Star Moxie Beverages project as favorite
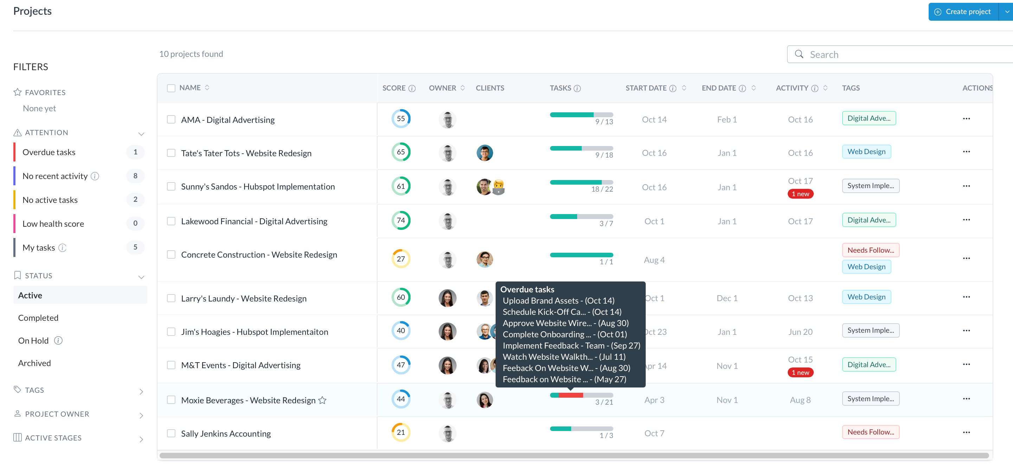 coord(322,400)
